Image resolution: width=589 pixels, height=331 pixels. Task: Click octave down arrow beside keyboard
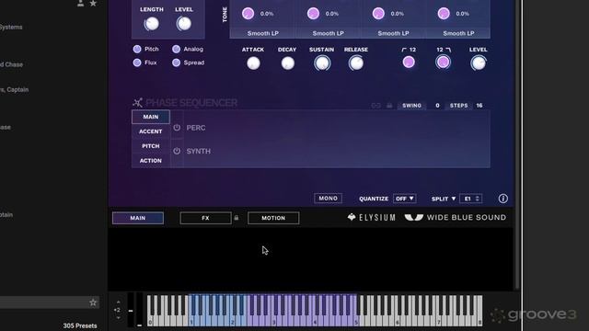coord(119,318)
